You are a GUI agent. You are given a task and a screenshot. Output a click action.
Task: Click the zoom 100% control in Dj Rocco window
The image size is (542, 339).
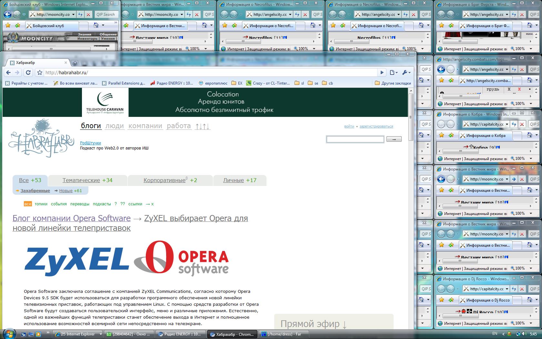[x=520, y=323]
